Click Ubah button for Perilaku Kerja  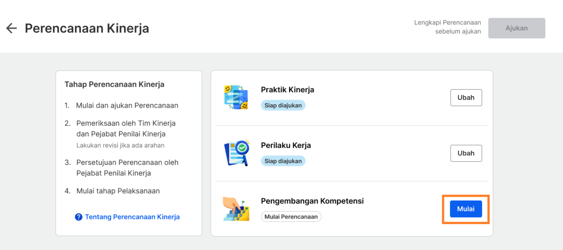coord(466,153)
